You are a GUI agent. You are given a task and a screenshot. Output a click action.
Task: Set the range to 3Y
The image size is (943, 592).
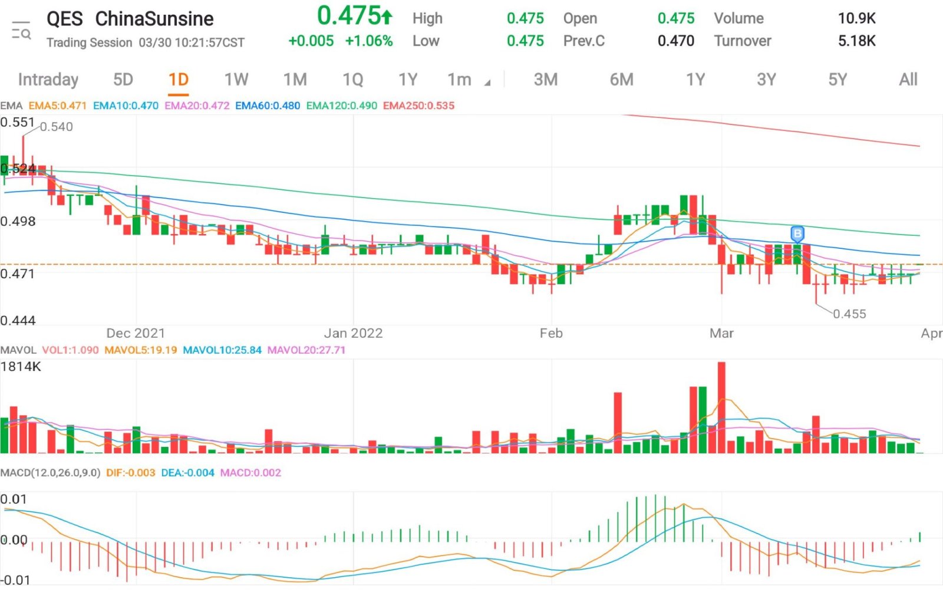coord(766,80)
